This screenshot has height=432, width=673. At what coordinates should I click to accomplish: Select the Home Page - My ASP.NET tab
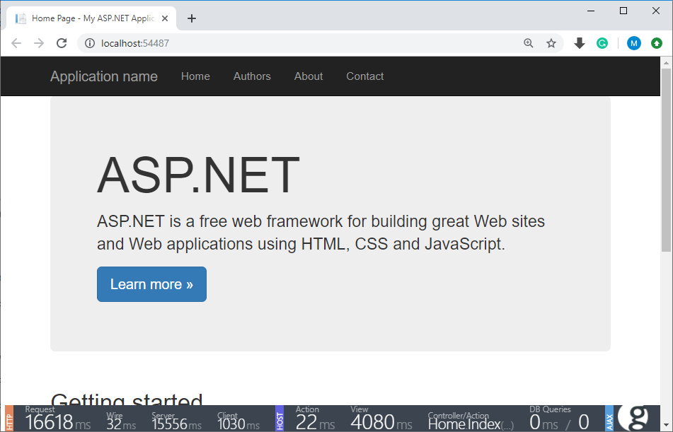coord(91,18)
